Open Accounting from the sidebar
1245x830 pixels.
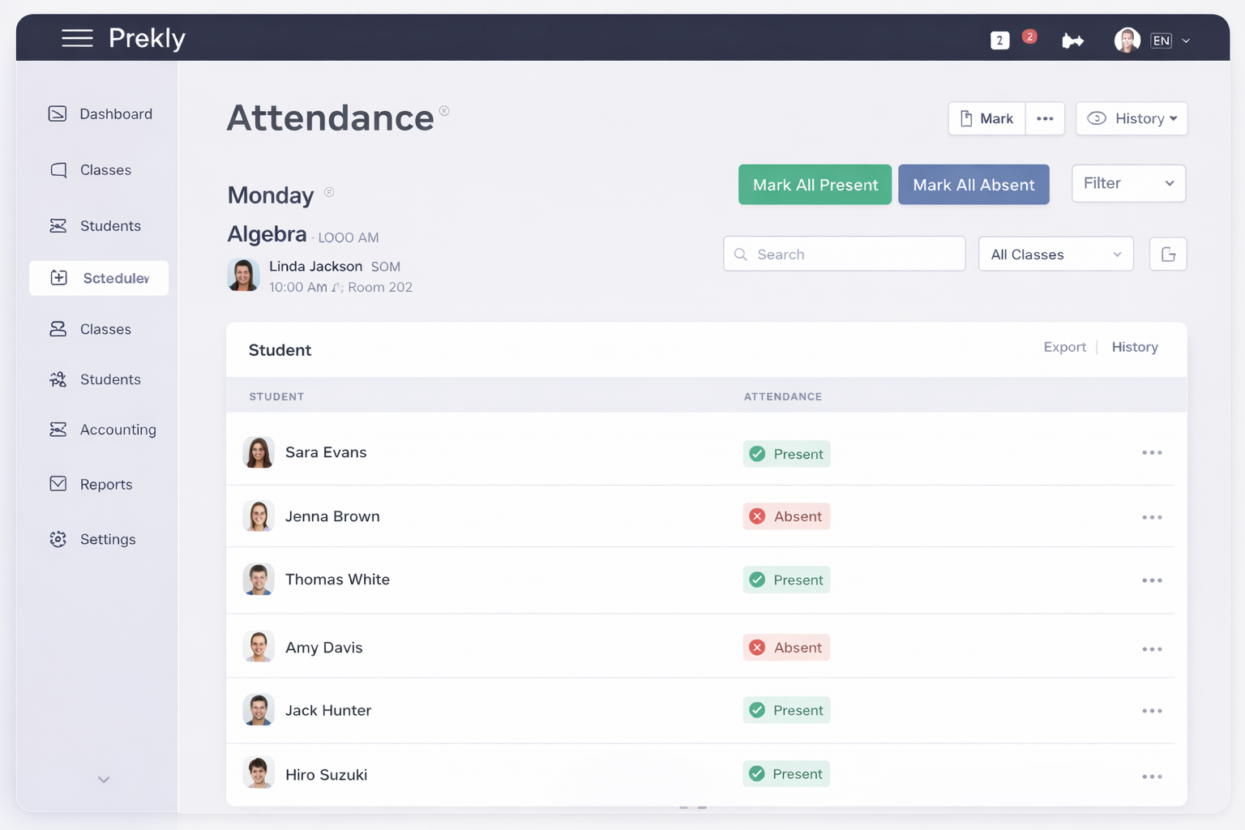pos(118,430)
